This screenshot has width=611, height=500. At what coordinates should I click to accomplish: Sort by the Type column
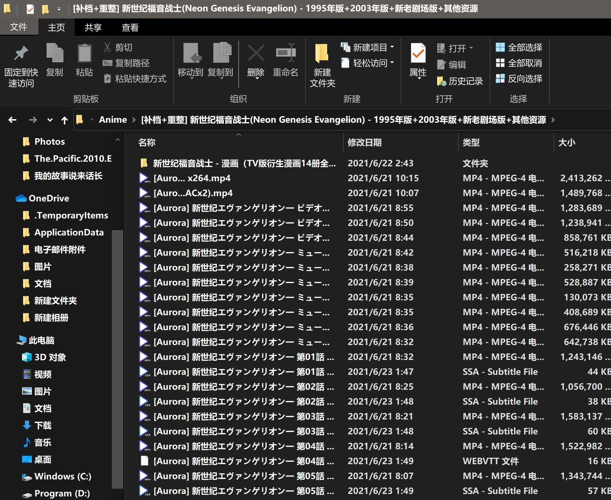tap(506, 143)
